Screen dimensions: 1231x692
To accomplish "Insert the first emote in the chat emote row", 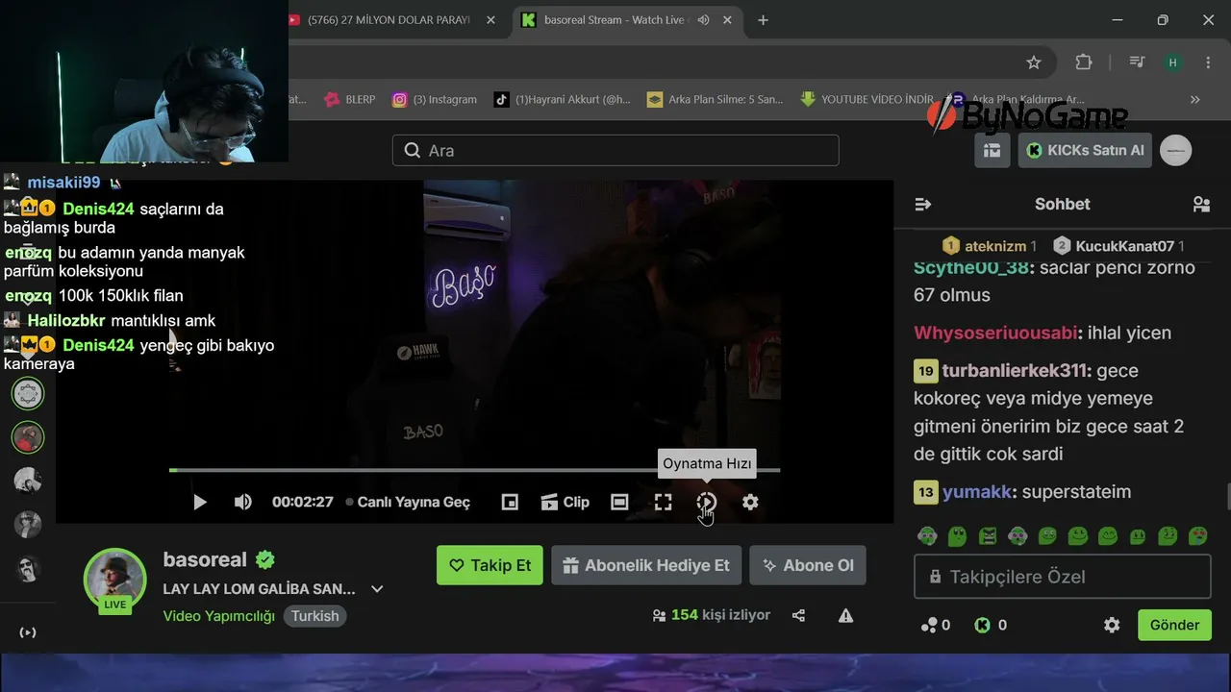I will click(x=927, y=536).
